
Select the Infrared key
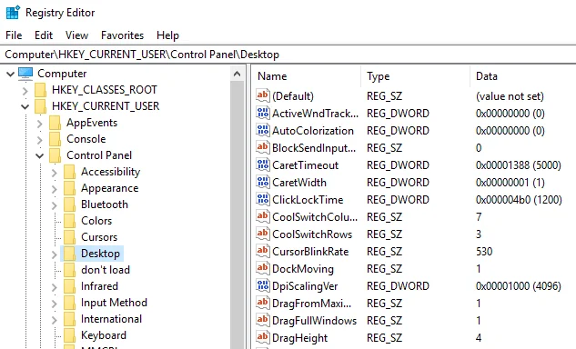pos(99,286)
